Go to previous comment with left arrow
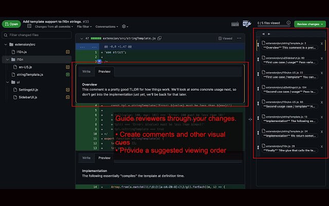Viewport: 329px width, 206px height. pyautogui.click(x=263, y=34)
